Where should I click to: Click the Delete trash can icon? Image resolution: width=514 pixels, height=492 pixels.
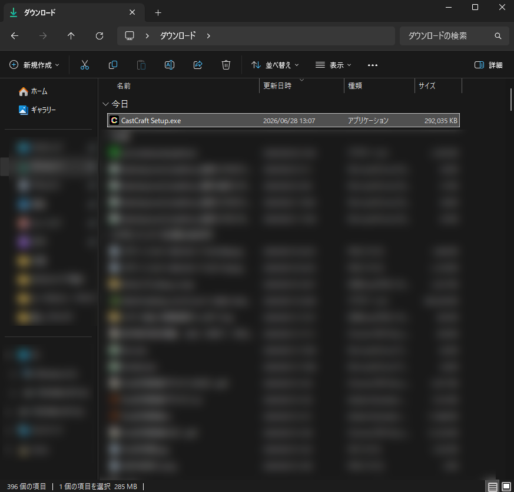[226, 65]
